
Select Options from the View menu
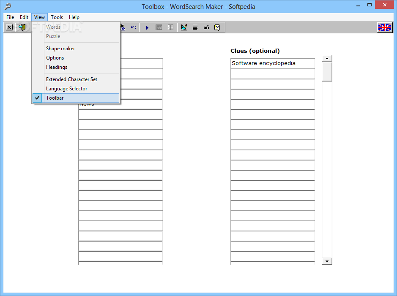pos(54,57)
